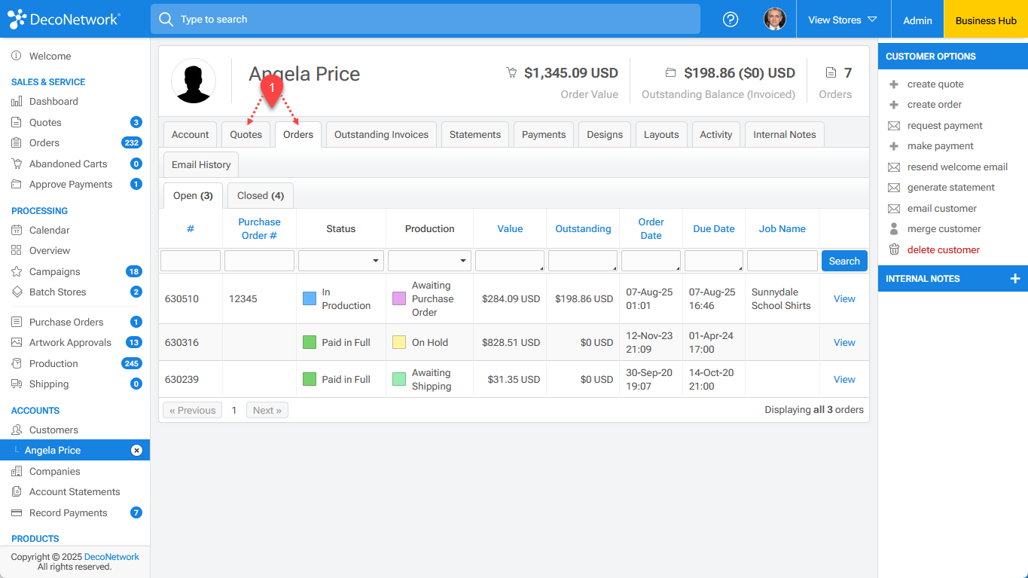Show the Closed (4) orders tab
1028x578 pixels.
point(261,195)
